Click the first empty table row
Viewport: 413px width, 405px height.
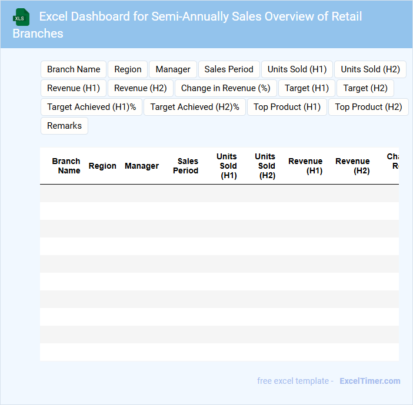[x=219, y=193]
